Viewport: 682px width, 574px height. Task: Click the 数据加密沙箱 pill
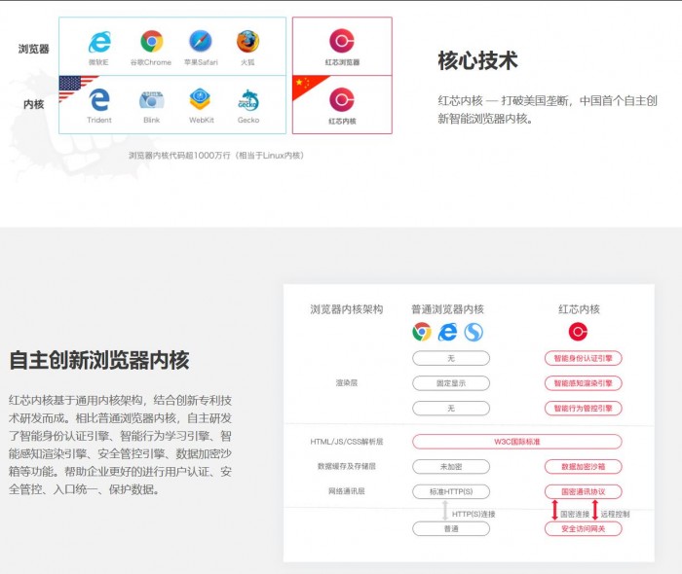pyautogui.click(x=583, y=467)
